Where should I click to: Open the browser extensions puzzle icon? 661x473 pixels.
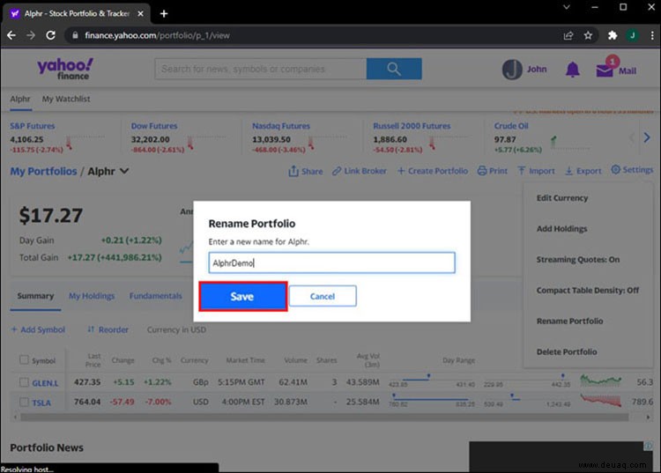pyautogui.click(x=613, y=35)
